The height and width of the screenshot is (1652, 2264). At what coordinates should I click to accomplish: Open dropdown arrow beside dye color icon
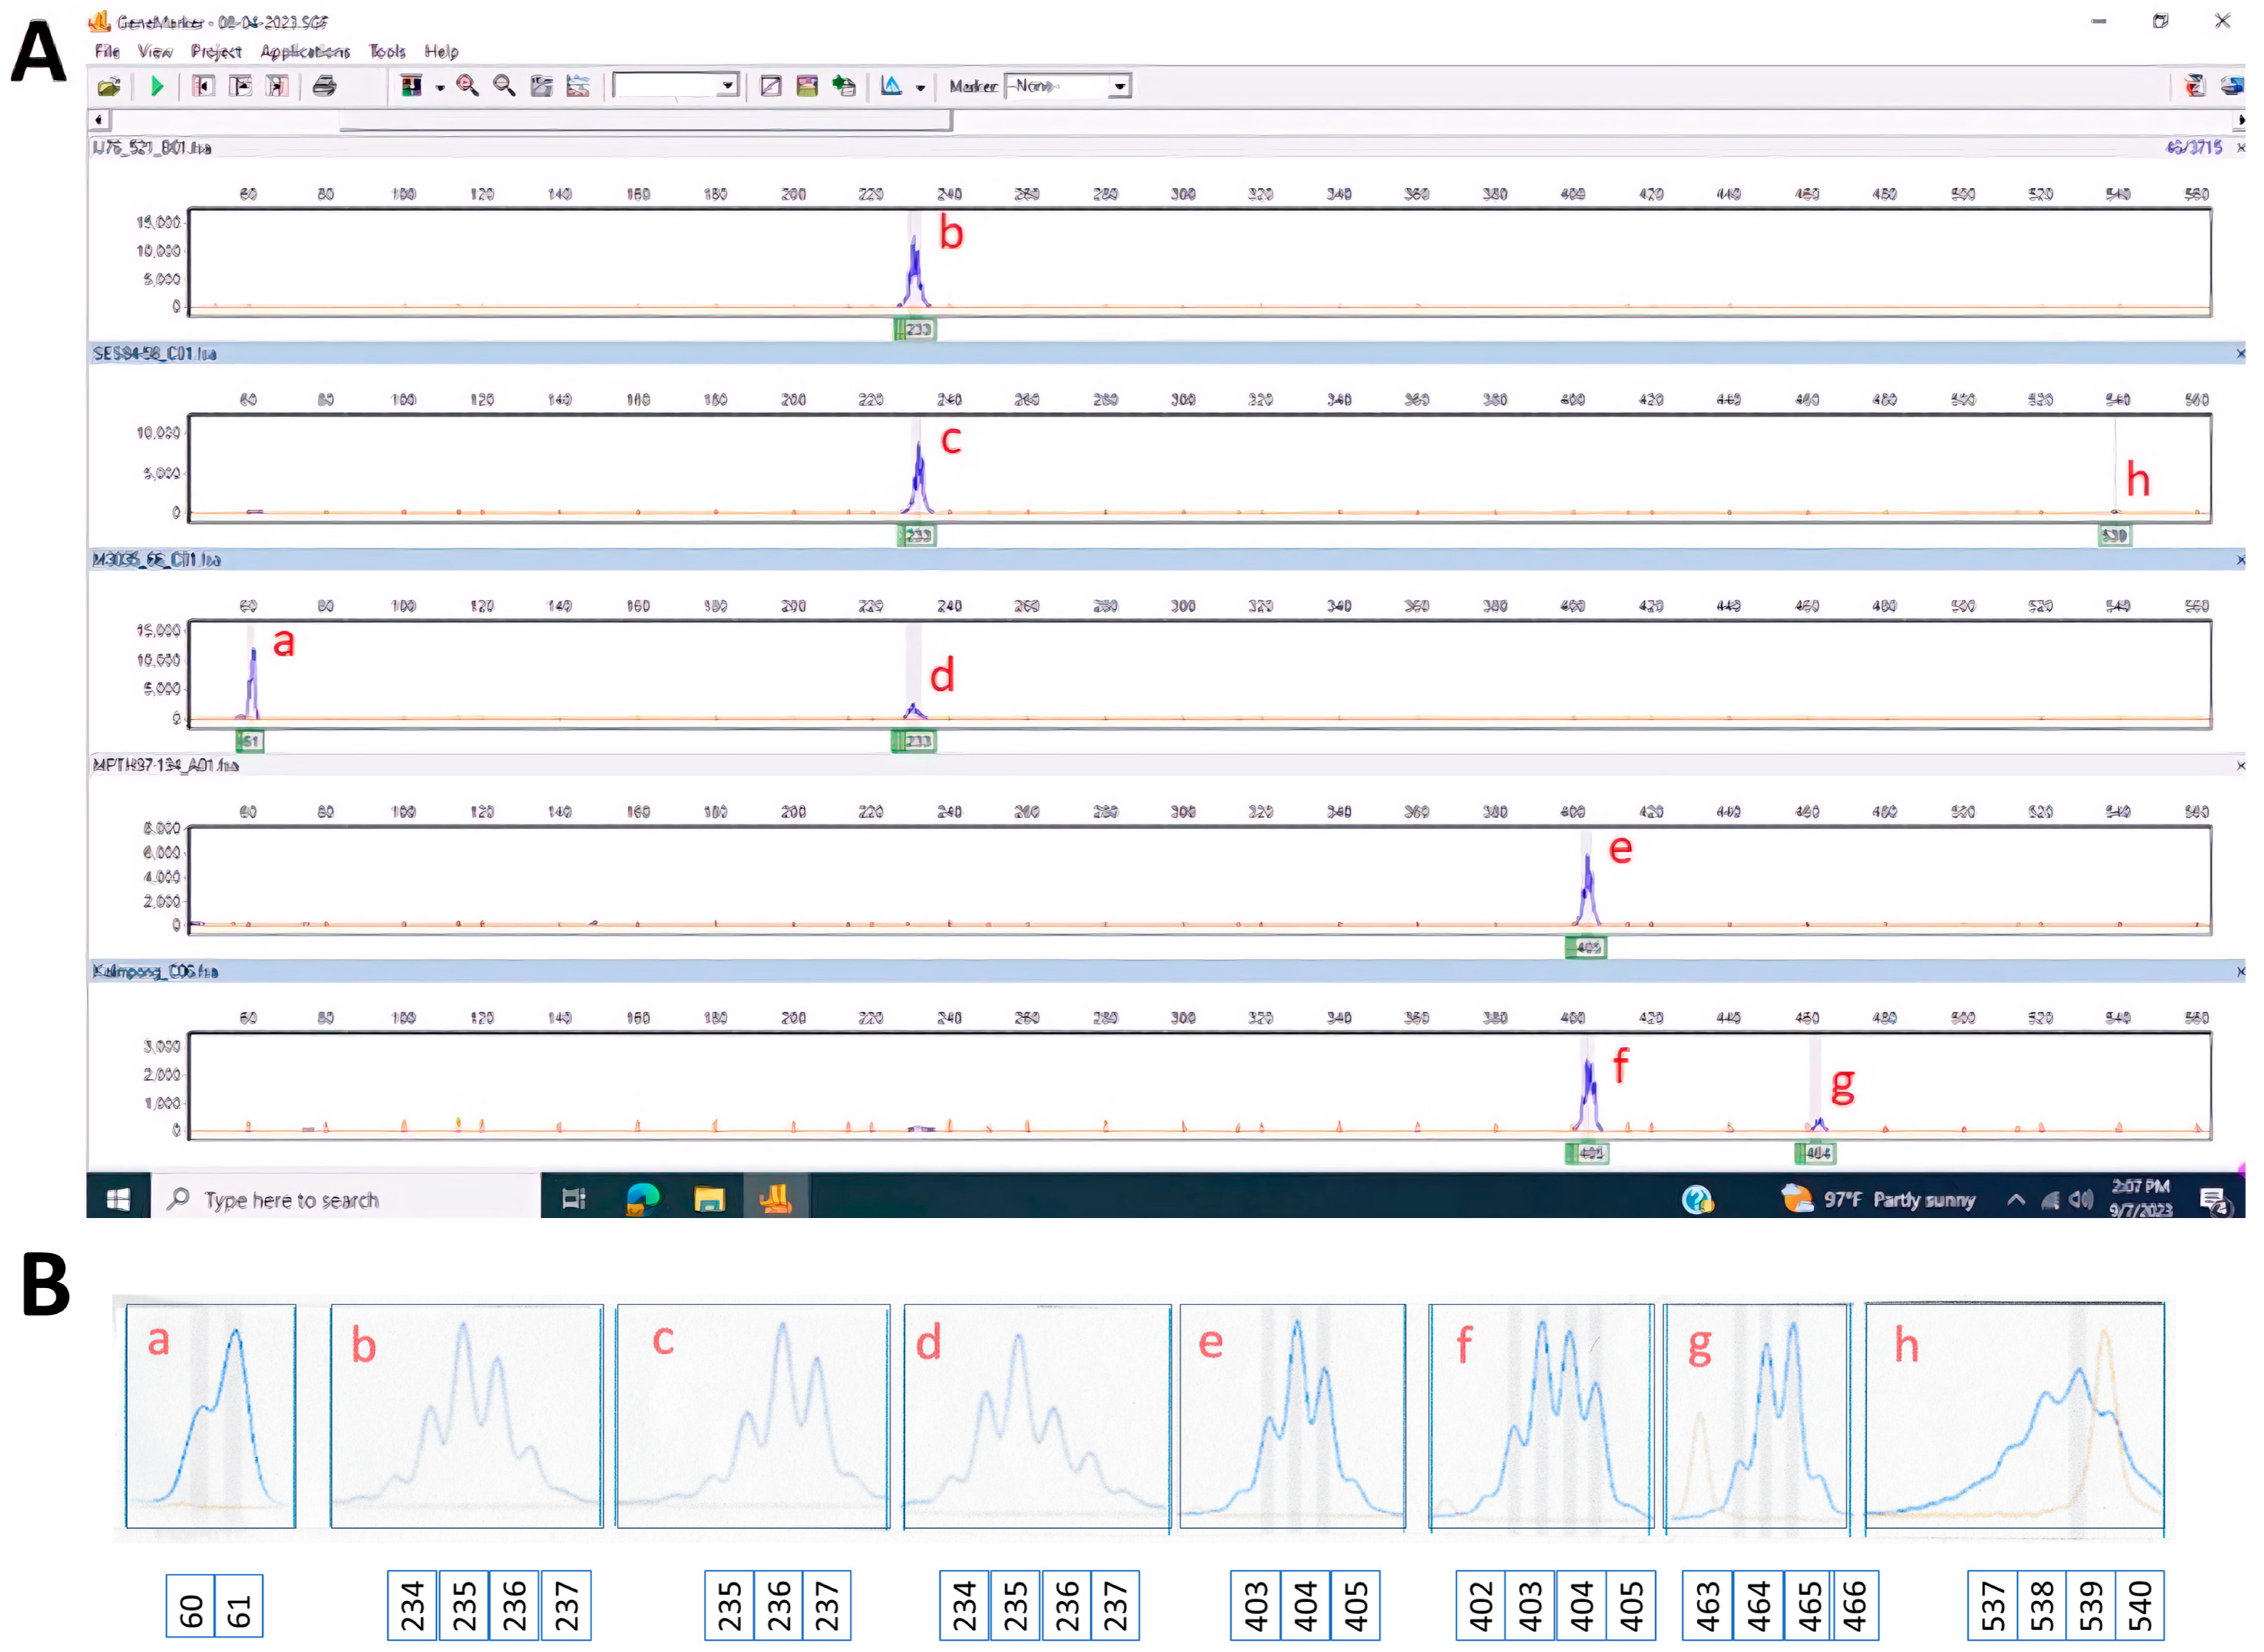point(439,88)
